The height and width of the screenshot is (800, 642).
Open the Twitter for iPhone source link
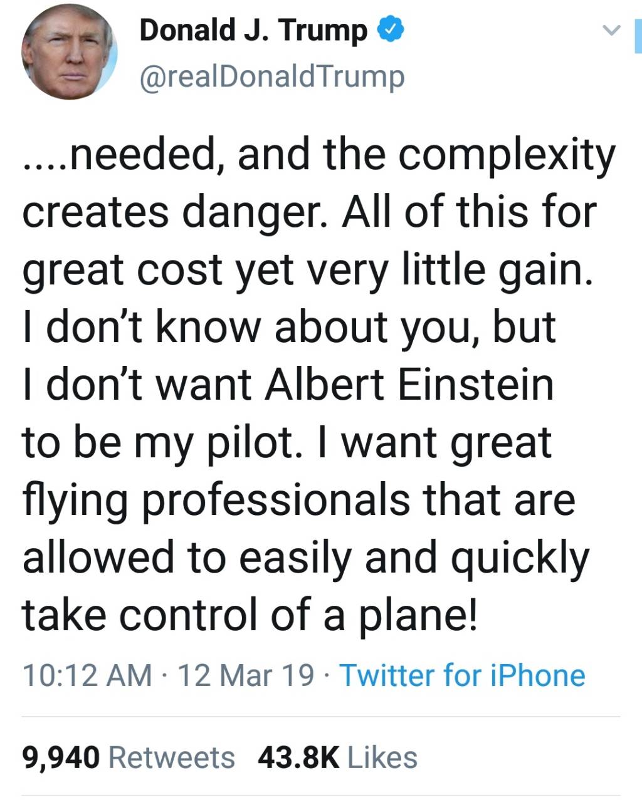tap(462, 675)
